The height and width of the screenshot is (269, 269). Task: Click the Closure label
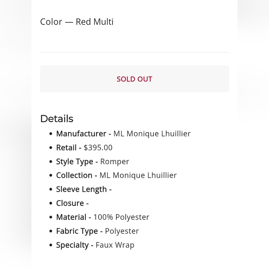[x=70, y=203]
